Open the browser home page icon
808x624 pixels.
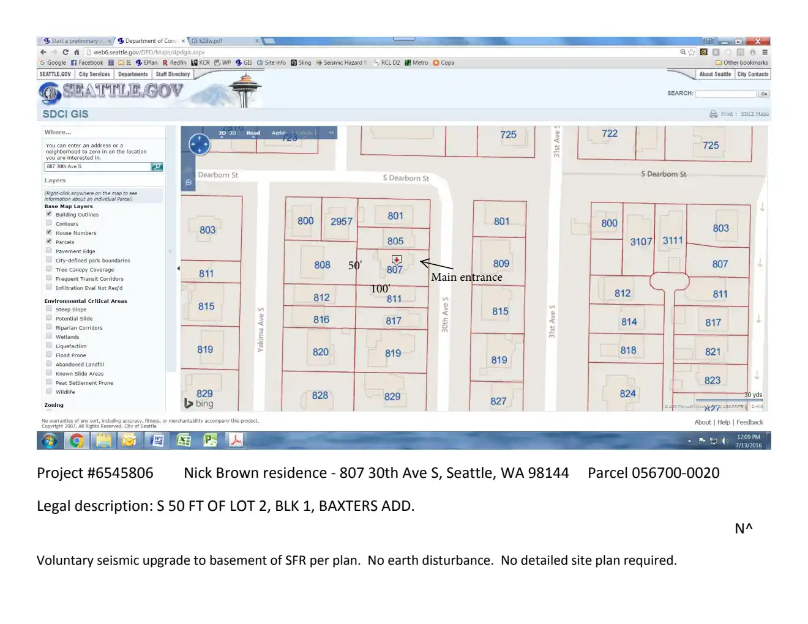point(77,52)
